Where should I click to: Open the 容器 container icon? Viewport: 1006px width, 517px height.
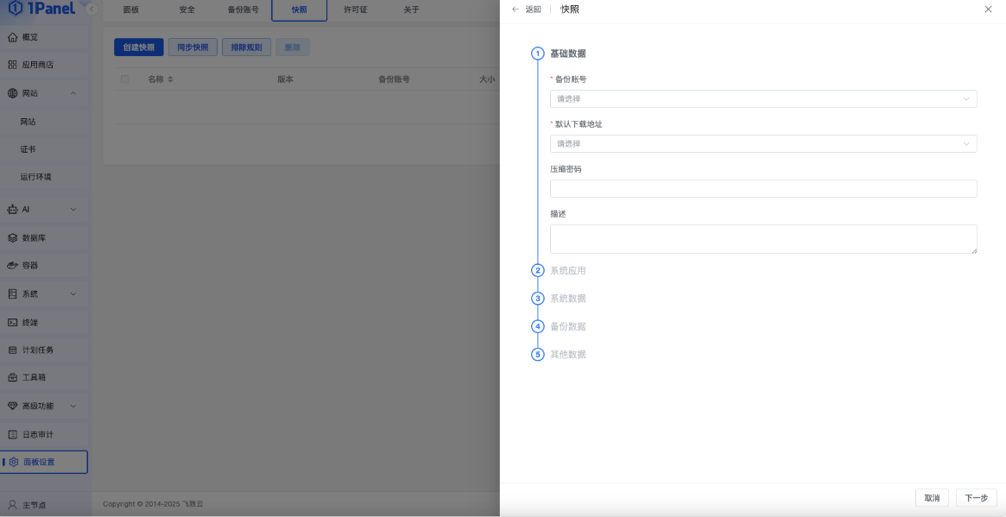[x=13, y=265]
